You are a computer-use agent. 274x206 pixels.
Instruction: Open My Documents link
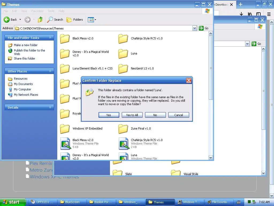pos(23,84)
